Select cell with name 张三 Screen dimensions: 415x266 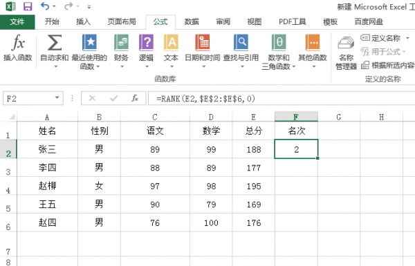pos(47,149)
